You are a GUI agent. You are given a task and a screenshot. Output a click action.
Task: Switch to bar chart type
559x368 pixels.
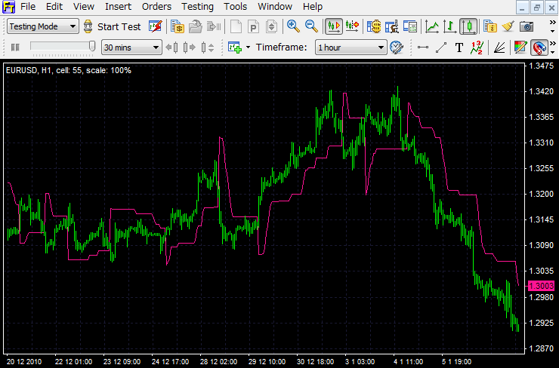(x=450, y=26)
